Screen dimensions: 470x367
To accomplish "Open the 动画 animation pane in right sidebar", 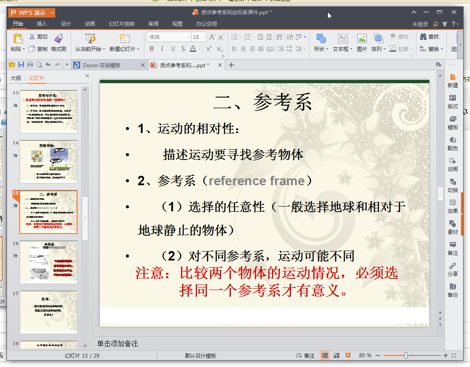I will [452, 164].
